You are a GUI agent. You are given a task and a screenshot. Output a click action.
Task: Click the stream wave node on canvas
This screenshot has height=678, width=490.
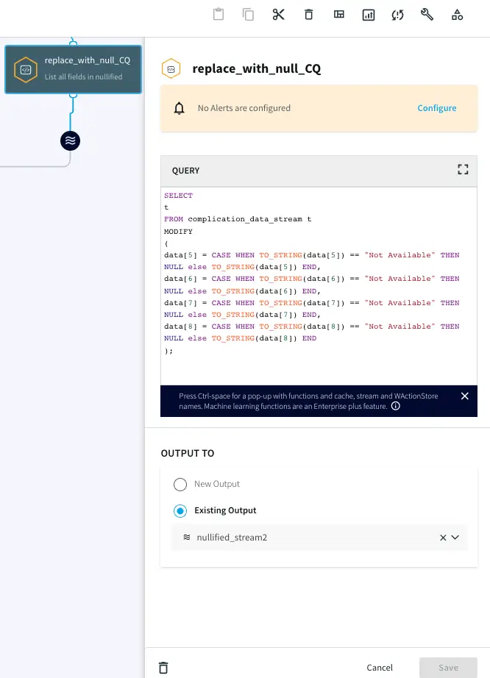pyautogui.click(x=70, y=140)
